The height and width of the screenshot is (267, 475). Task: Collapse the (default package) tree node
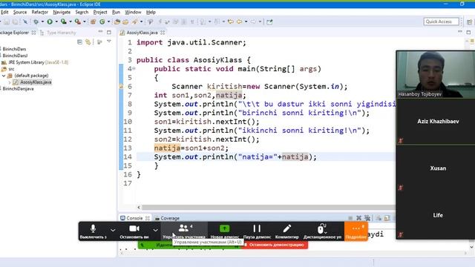(4, 76)
